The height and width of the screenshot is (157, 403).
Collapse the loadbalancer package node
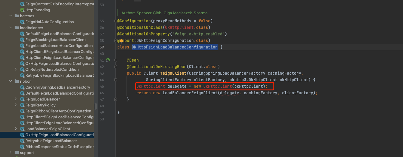click(10, 28)
